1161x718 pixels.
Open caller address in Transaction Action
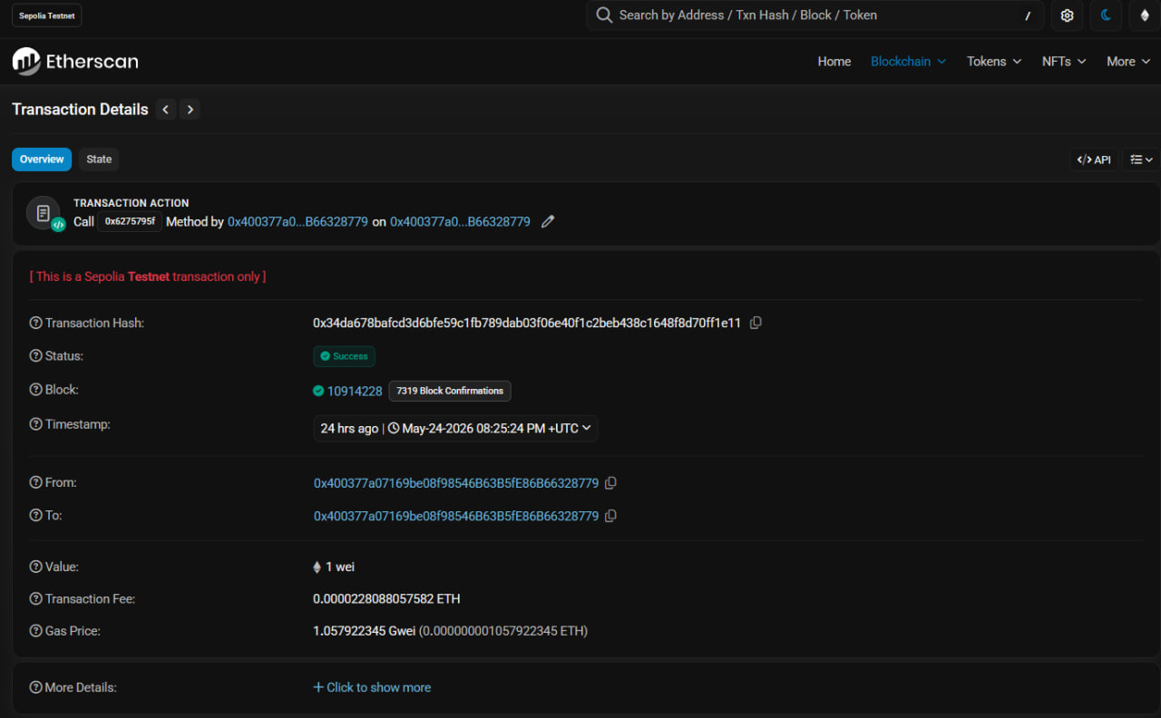coord(298,221)
